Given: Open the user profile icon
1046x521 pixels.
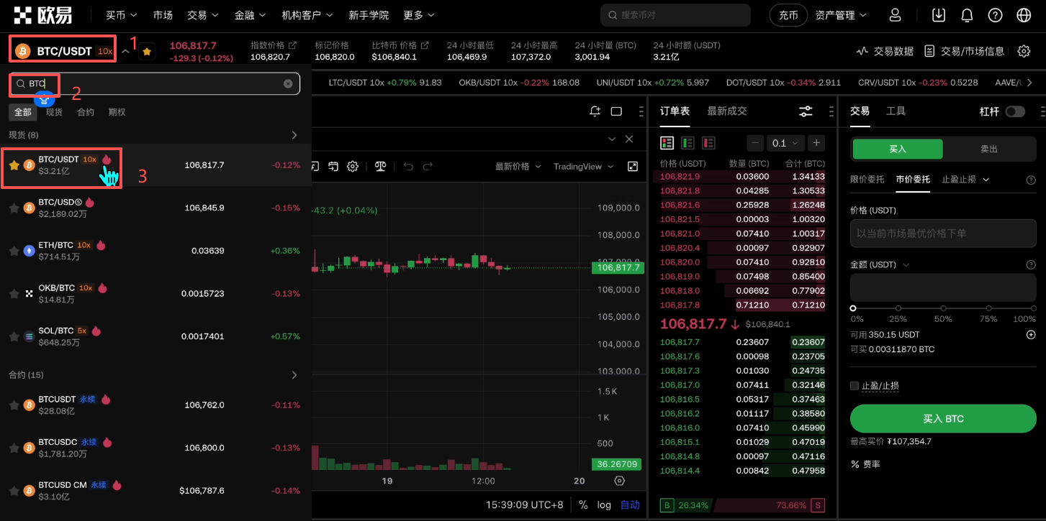Looking at the screenshot, I should 895,15.
